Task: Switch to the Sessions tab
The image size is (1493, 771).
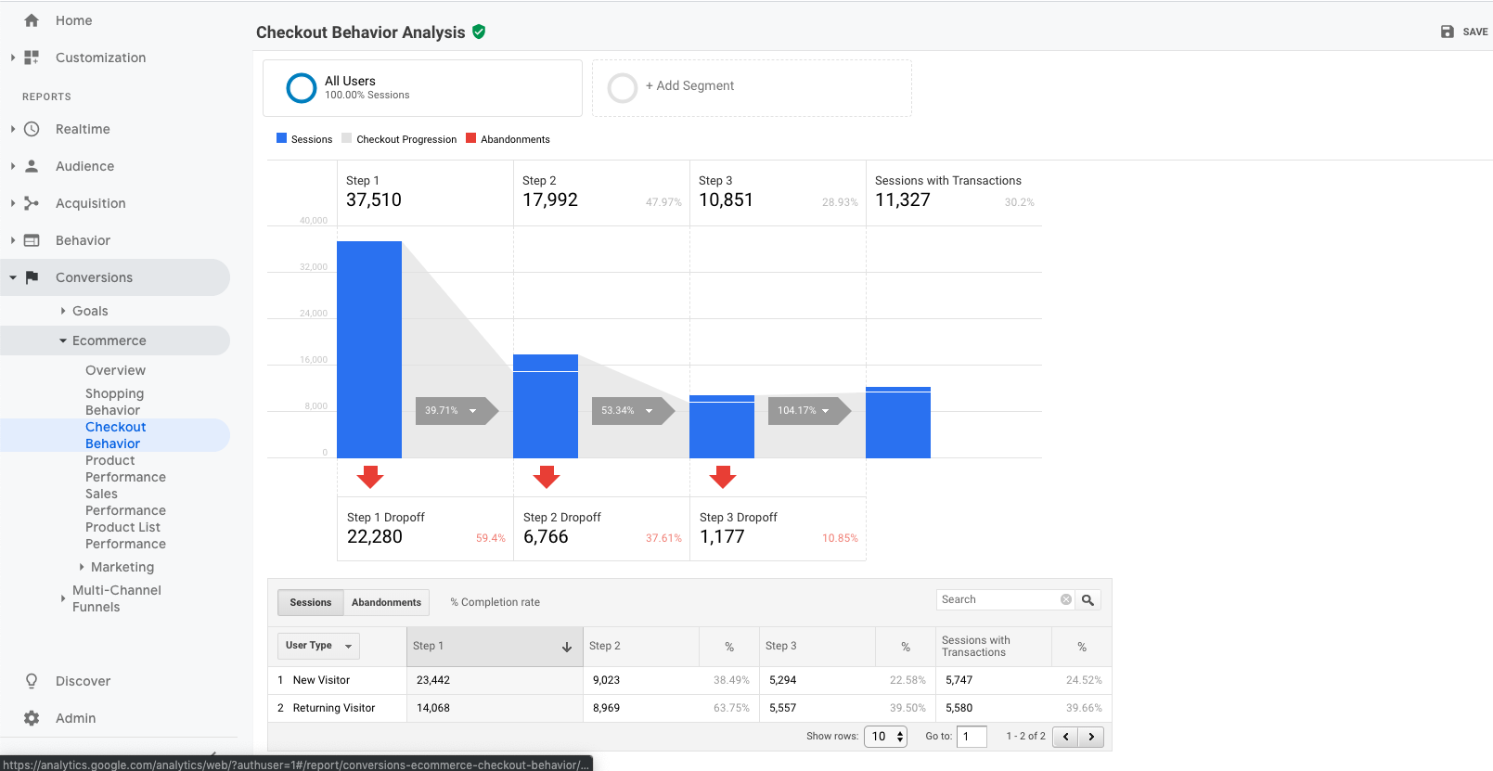Action: (x=310, y=602)
